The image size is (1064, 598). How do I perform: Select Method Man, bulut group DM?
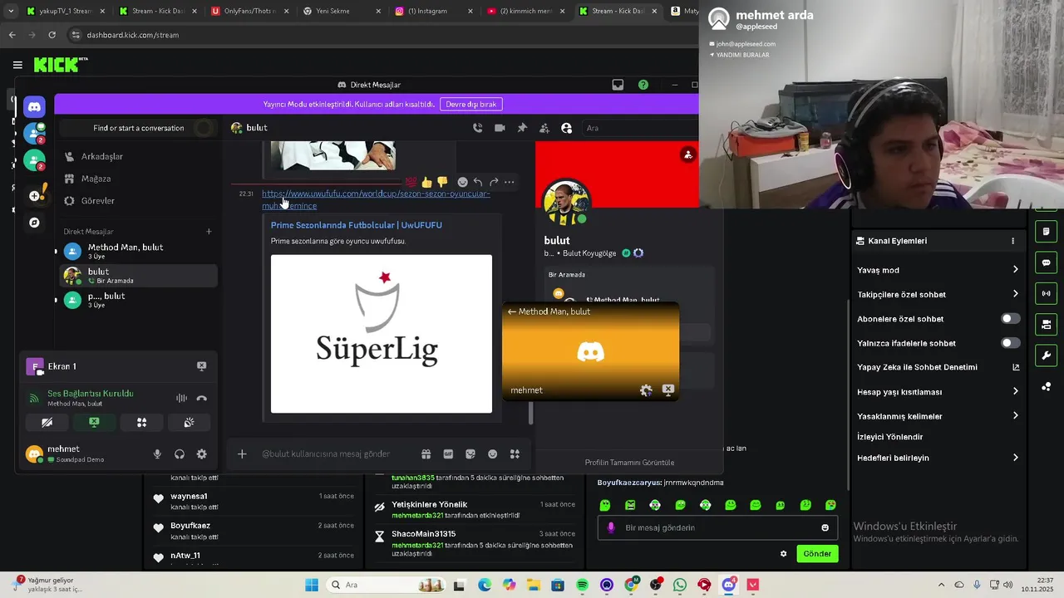[139, 251]
